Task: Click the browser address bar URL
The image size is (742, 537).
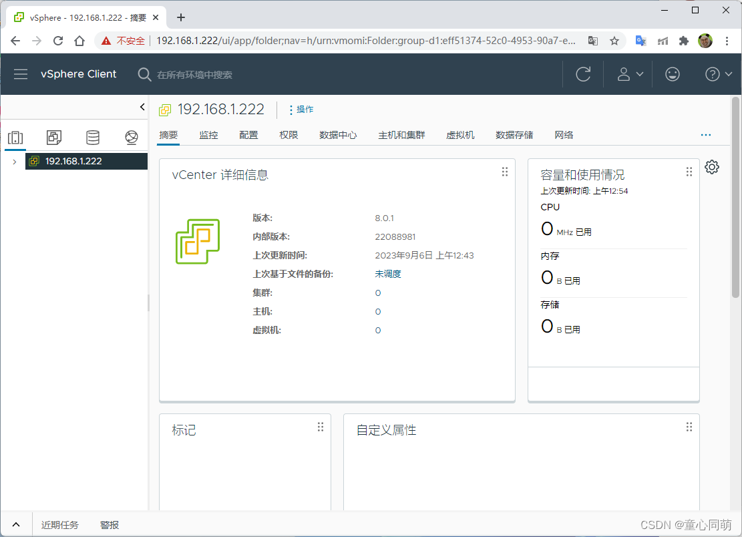Action: [x=366, y=41]
